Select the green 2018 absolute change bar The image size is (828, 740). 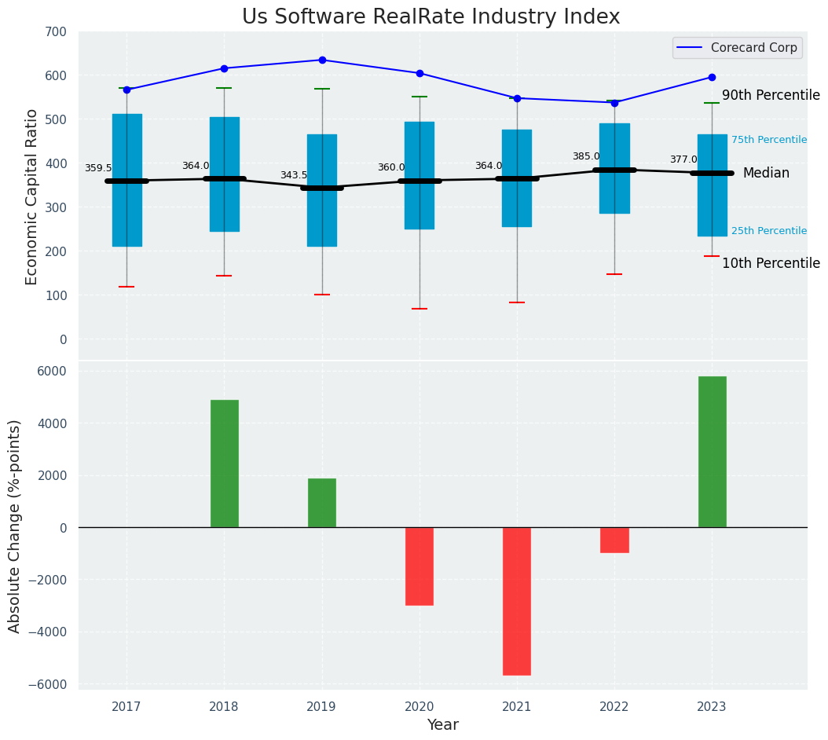tap(224, 463)
